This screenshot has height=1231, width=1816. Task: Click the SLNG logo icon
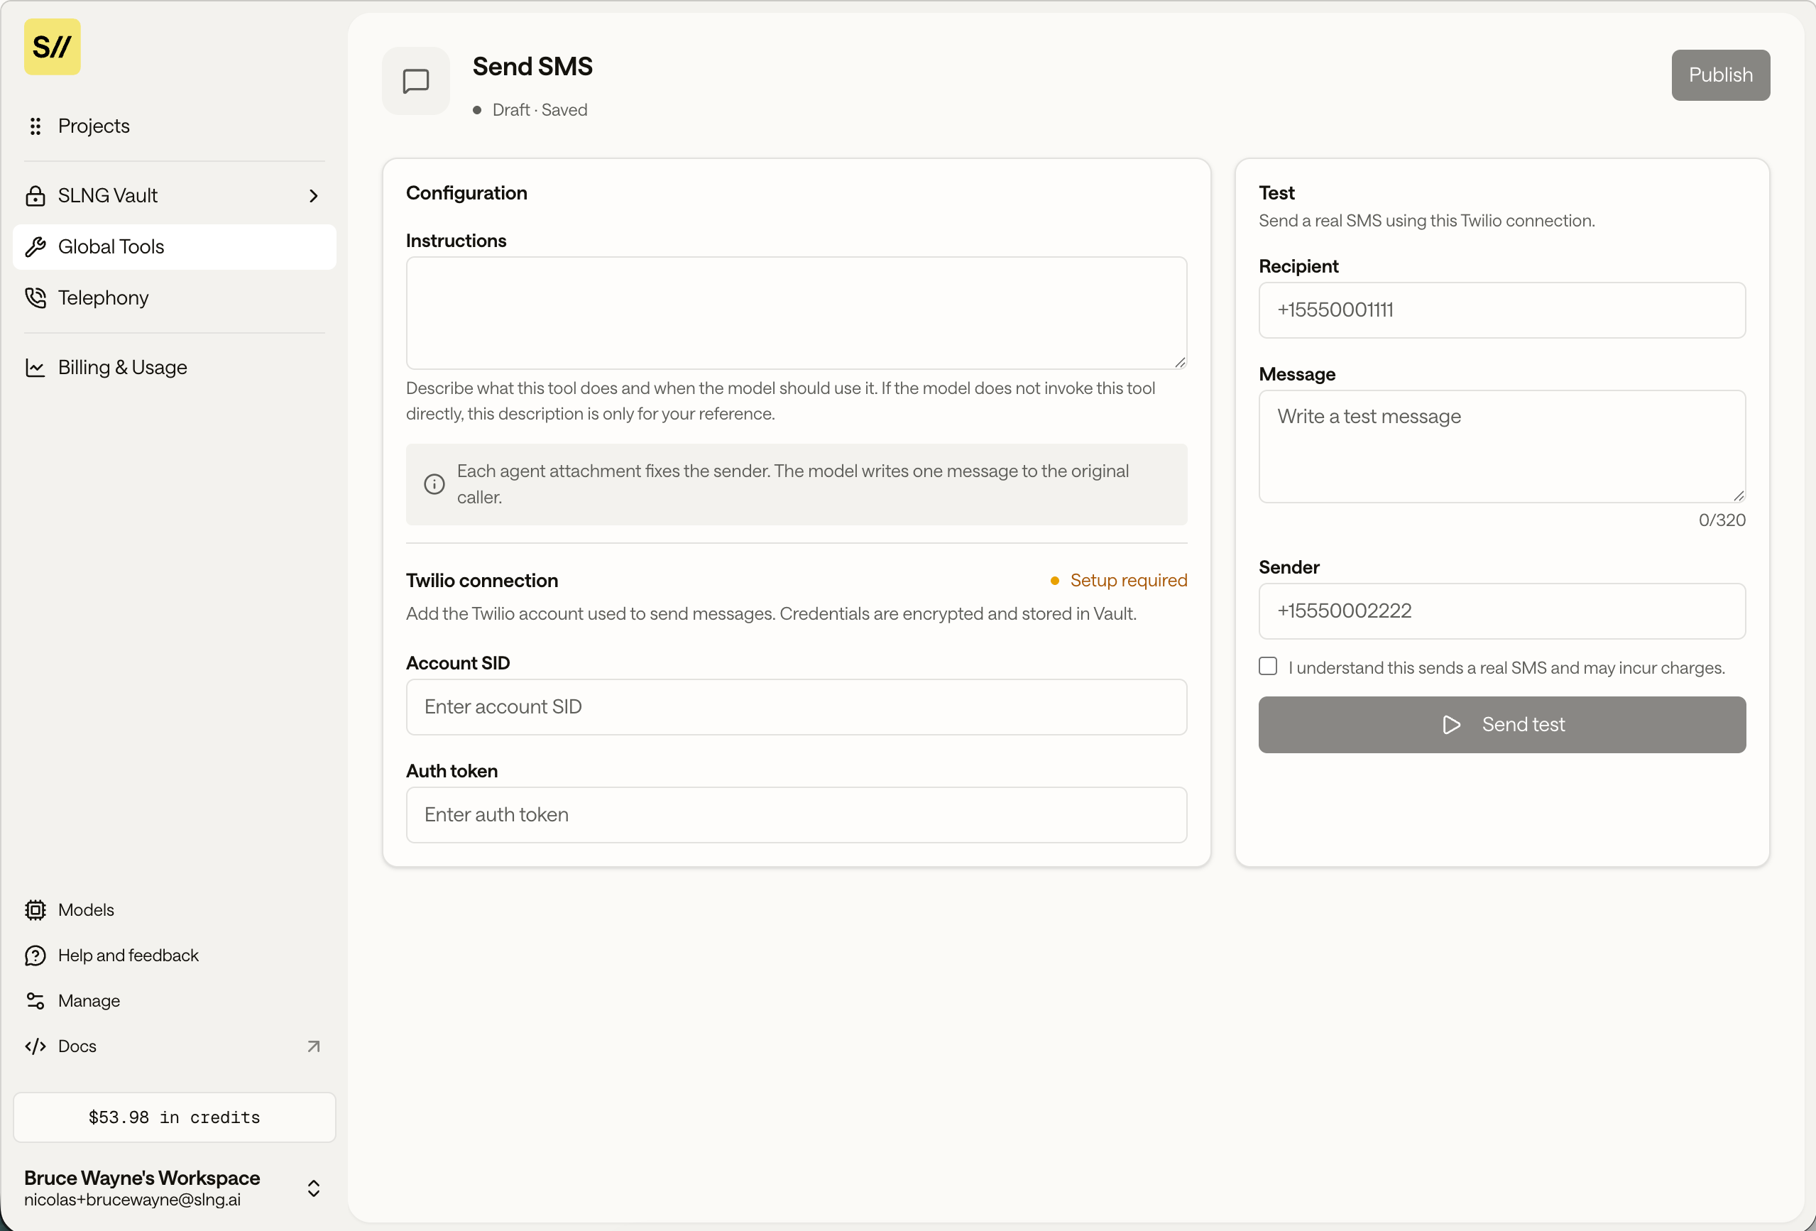(53, 47)
